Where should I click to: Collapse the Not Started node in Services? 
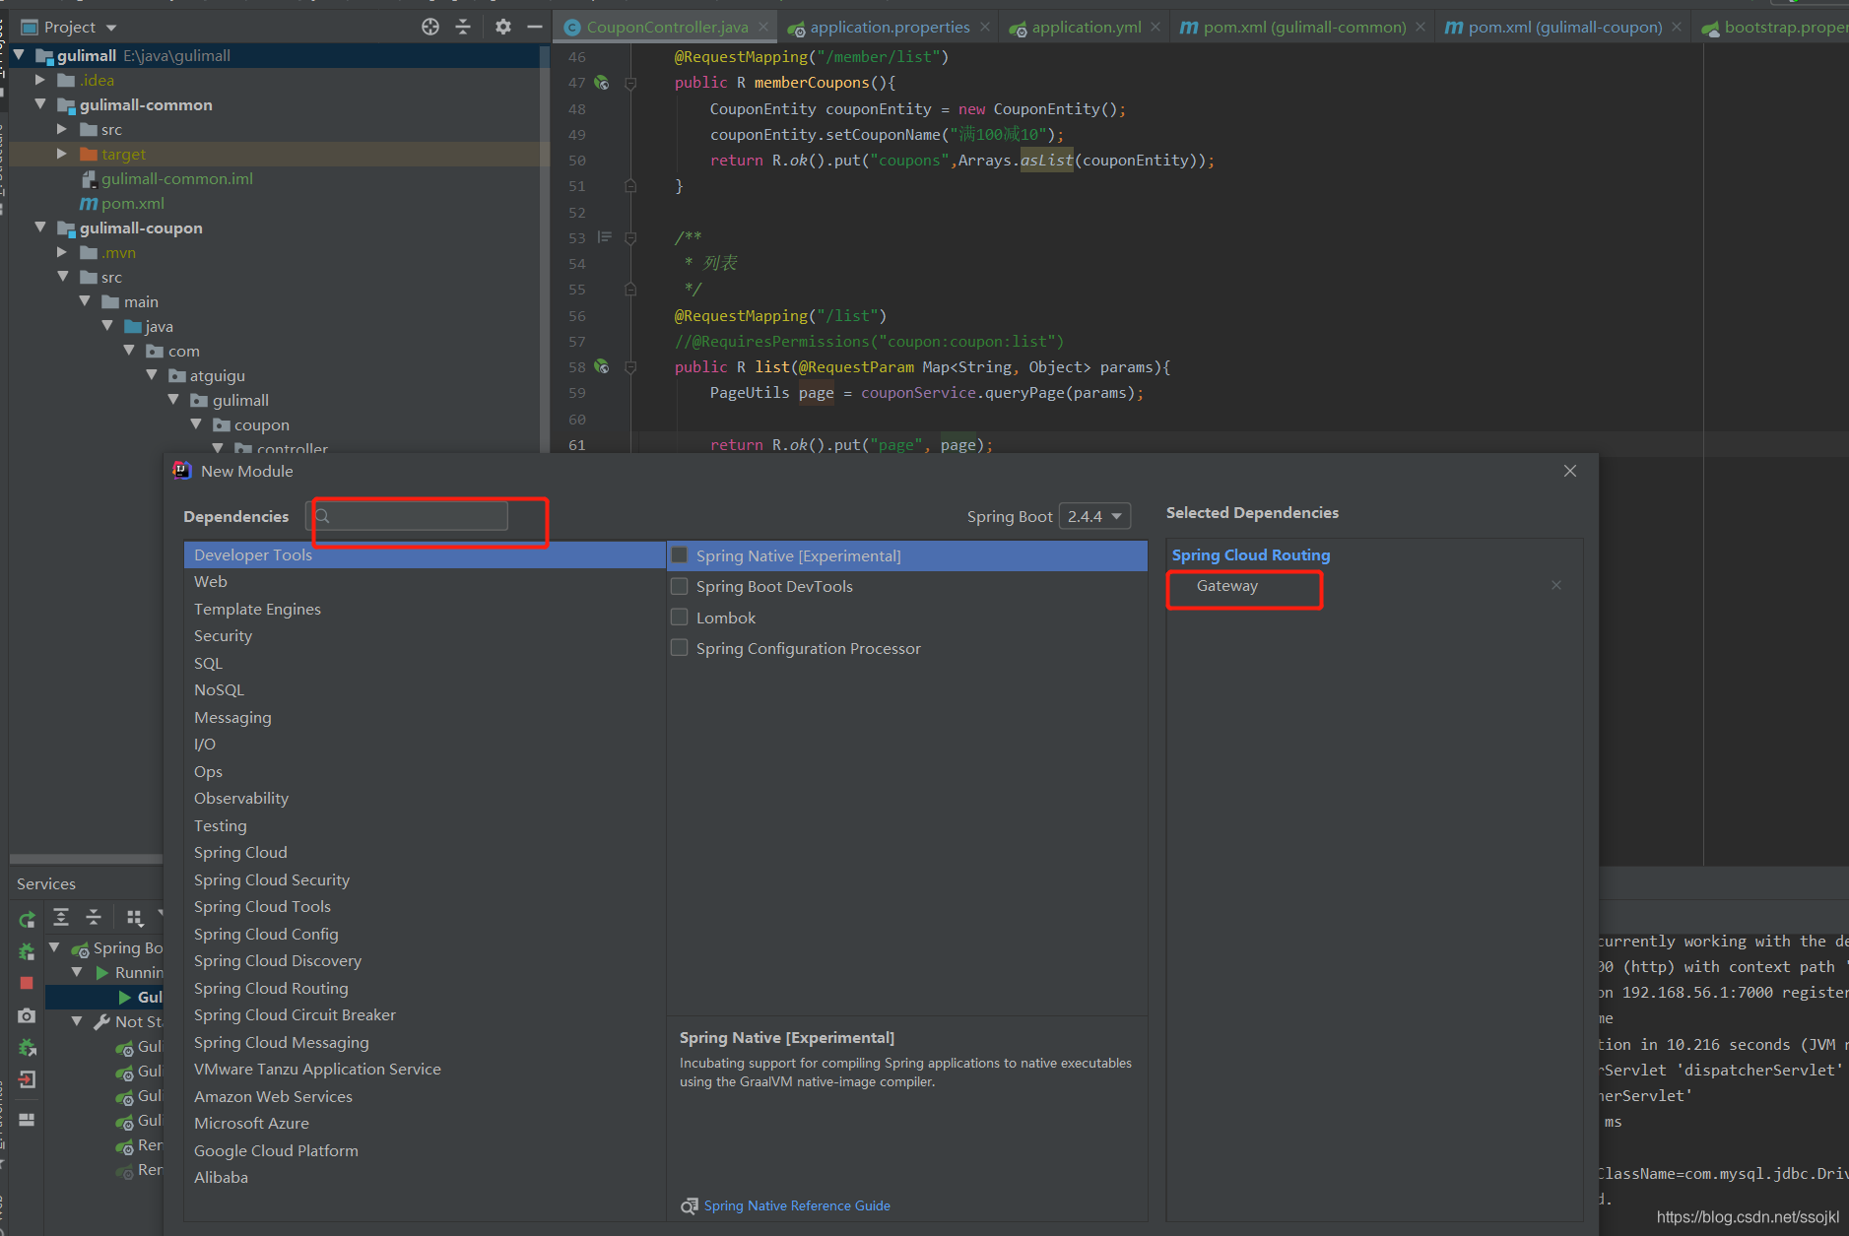coord(77,1021)
